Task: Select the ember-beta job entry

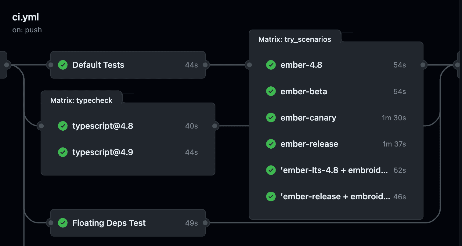Action: click(304, 91)
